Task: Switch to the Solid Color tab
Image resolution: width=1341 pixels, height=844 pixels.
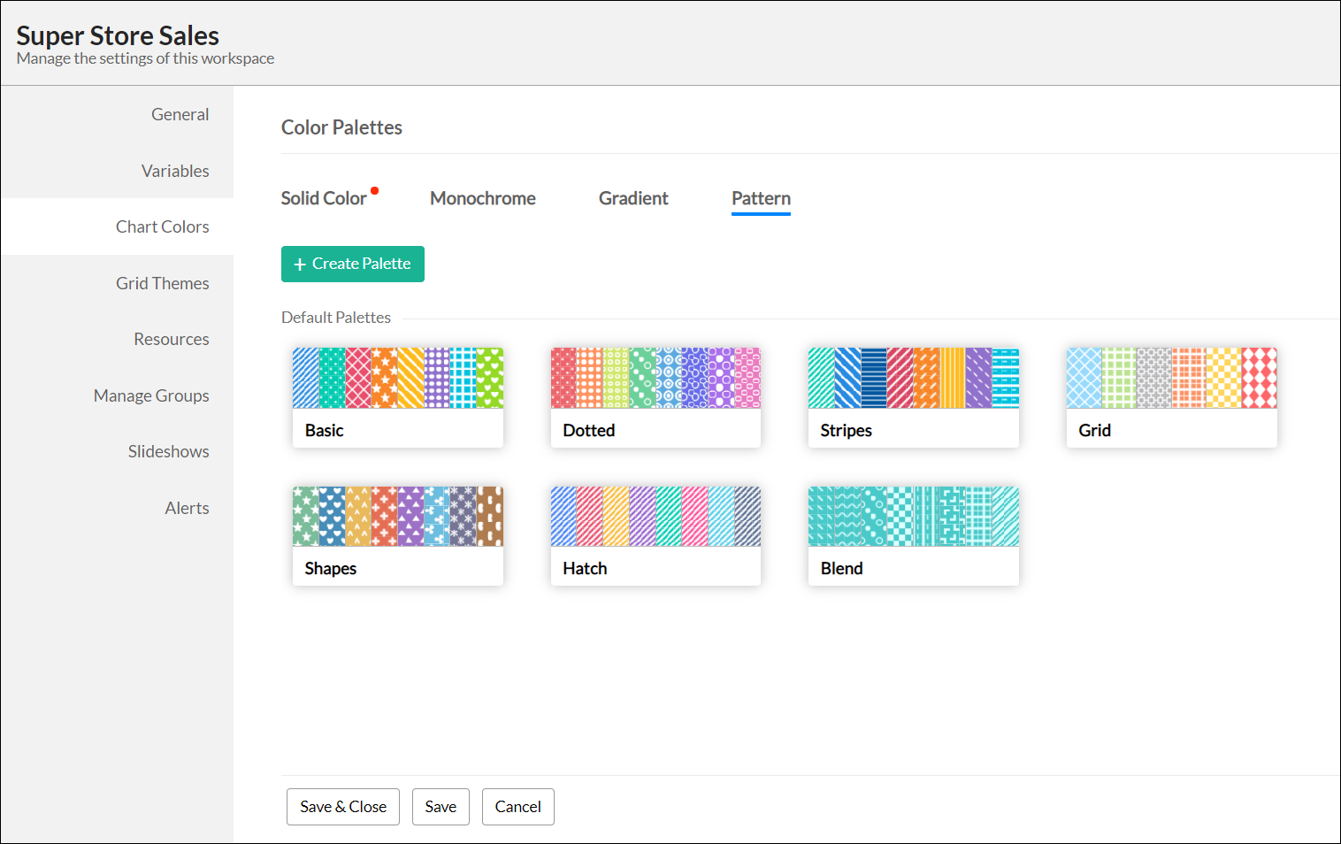Action: pyautogui.click(x=324, y=198)
